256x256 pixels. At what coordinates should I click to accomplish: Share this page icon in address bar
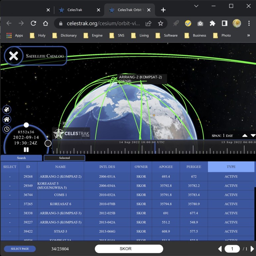pyautogui.click(x=148, y=23)
